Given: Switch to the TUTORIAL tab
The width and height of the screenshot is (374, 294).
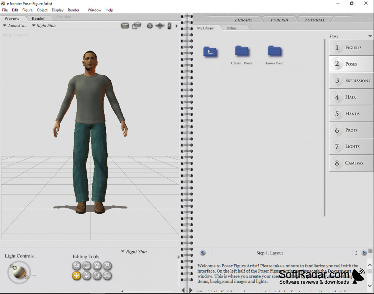Looking at the screenshot, I should pos(315,20).
